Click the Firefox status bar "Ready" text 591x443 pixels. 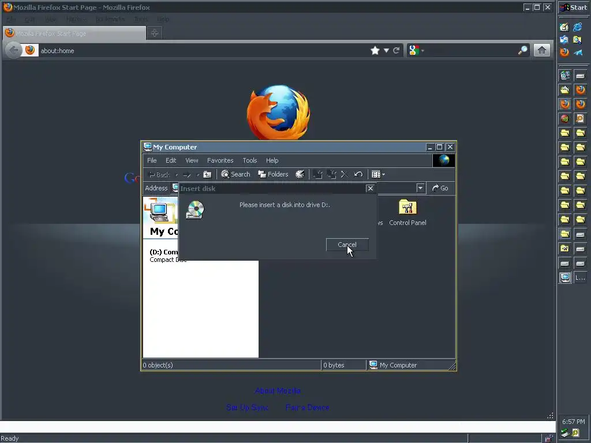[10, 438]
